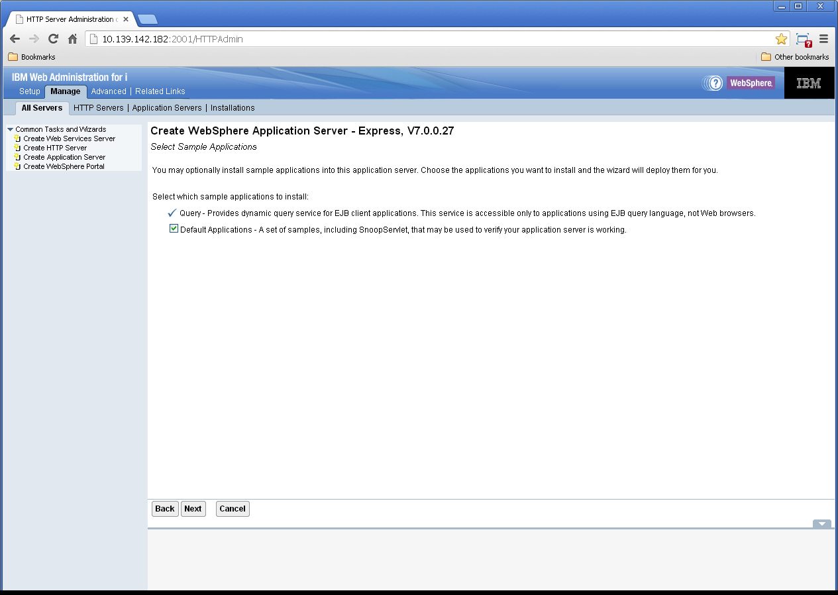Click the WebSphere logo
Screen dimensions: 838x595
pyautogui.click(x=751, y=83)
